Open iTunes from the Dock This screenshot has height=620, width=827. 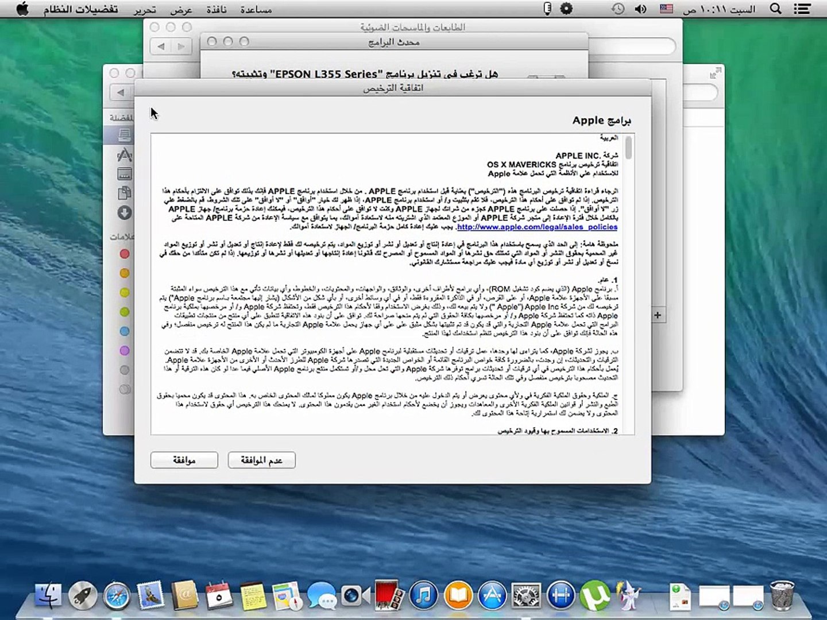click(423, 596)
